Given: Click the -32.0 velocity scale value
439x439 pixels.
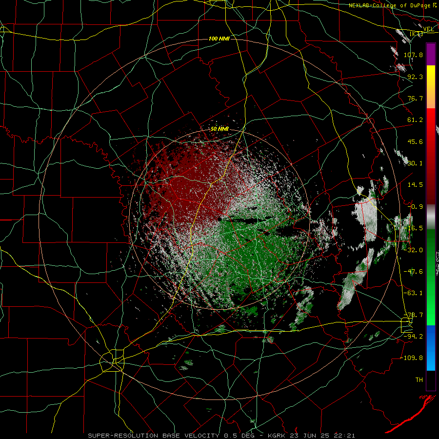Looking at the screenshot, I should [413, 250].
